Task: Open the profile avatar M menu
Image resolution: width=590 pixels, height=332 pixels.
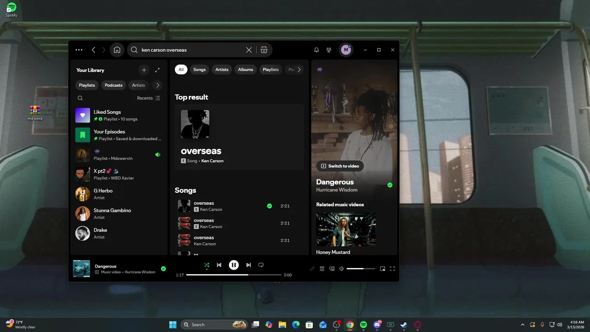Action: pos(346,50)
